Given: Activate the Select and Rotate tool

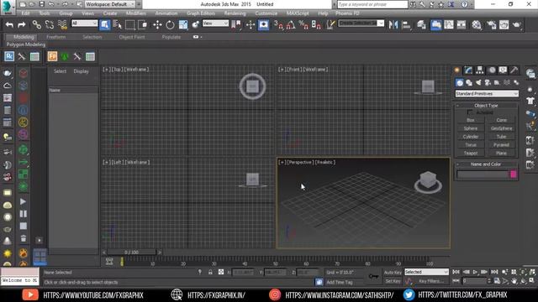Looking at the screenshot, I should (x=170, y=24).
